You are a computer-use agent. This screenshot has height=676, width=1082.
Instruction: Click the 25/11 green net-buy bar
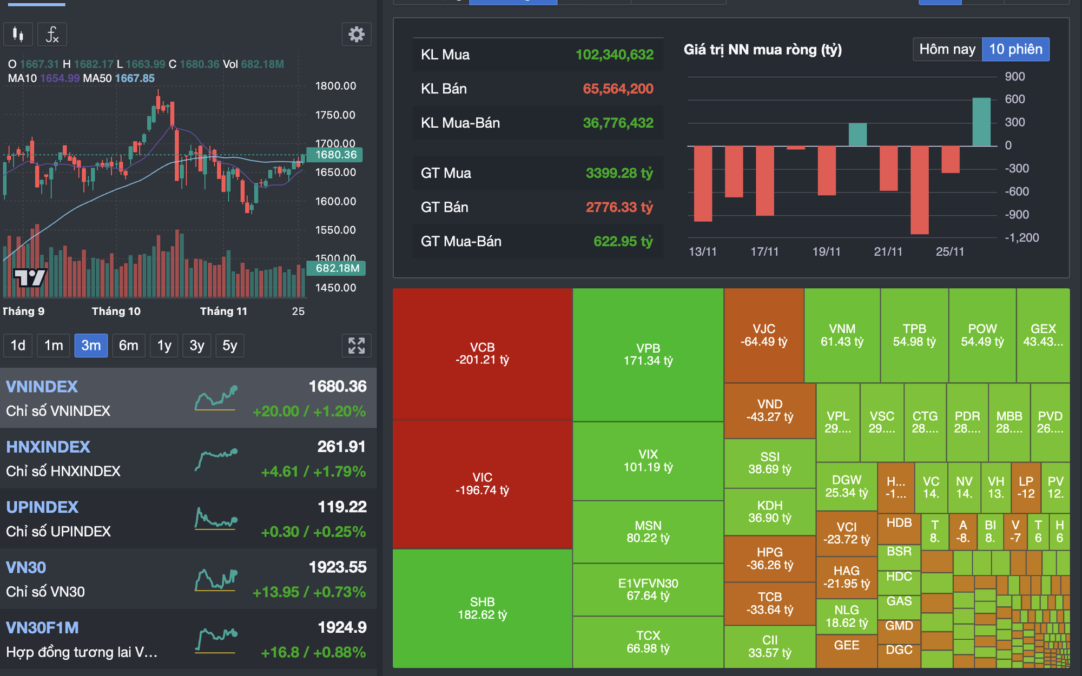click(981, 122)
